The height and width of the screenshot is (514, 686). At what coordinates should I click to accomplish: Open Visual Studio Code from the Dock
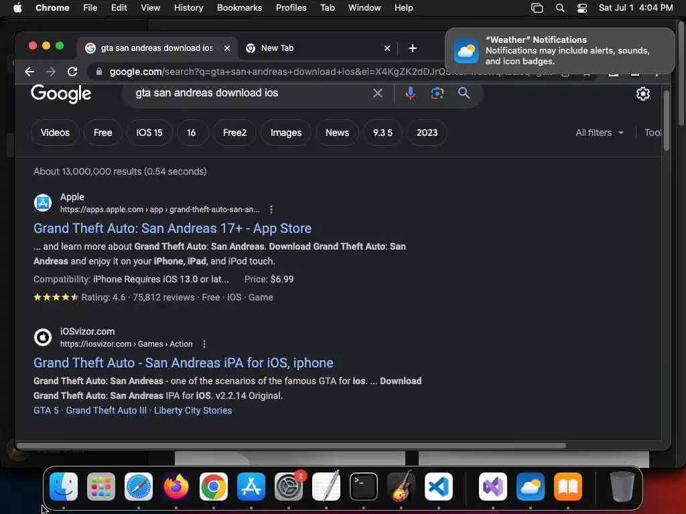point(439,487)
